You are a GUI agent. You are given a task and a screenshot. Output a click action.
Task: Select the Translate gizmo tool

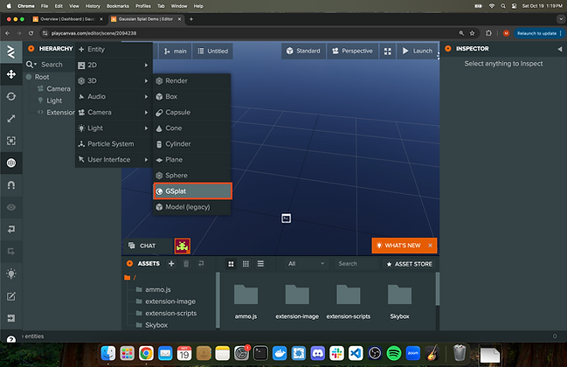click(11, 74)
